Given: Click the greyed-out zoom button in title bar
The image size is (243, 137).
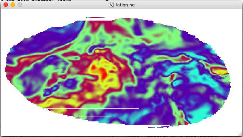Looking at the screenshot, I should (x=20, y=5).
